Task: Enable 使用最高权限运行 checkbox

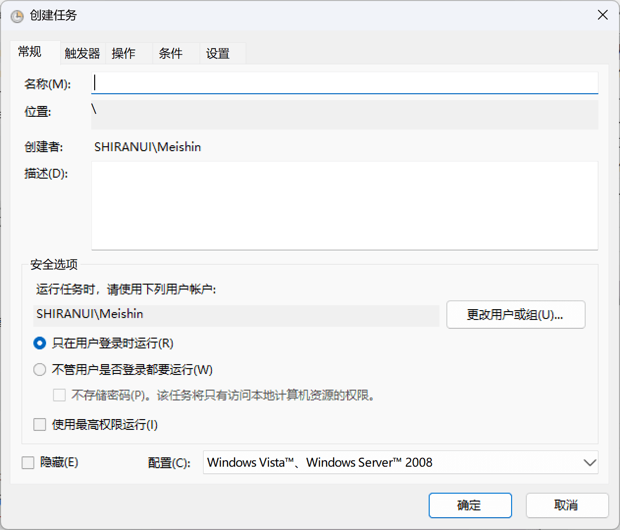Action: [x=40, y=424]
